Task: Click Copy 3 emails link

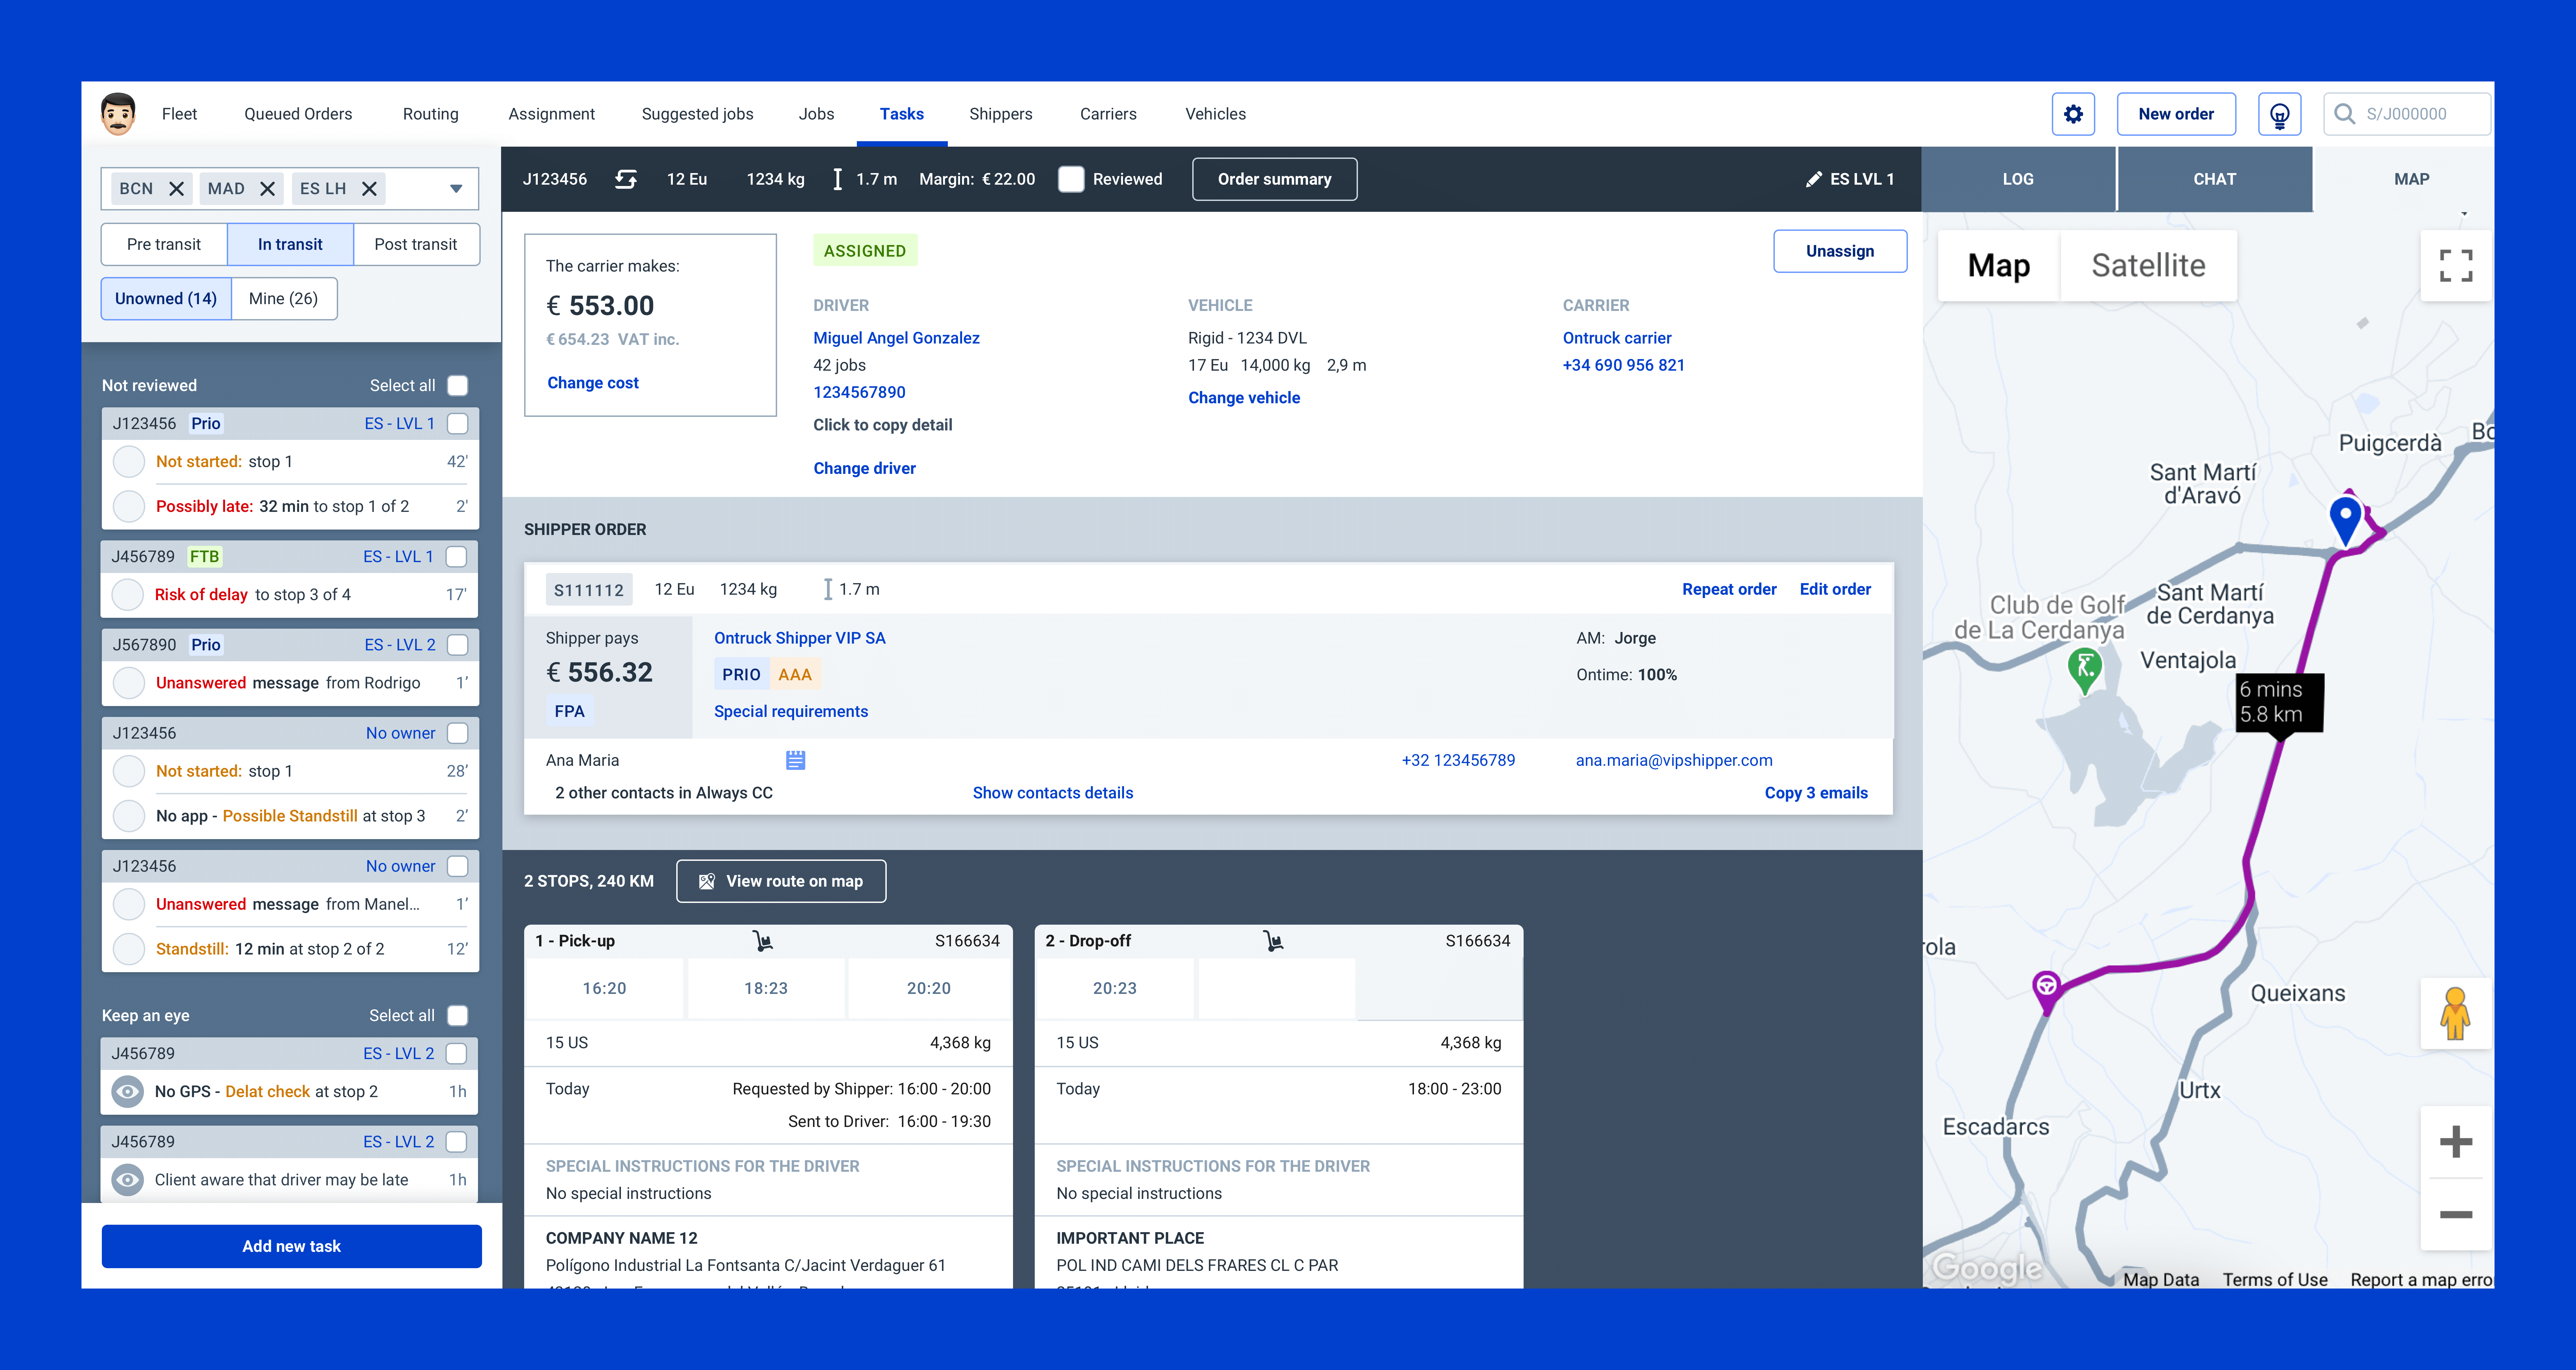Action: 1816,793
